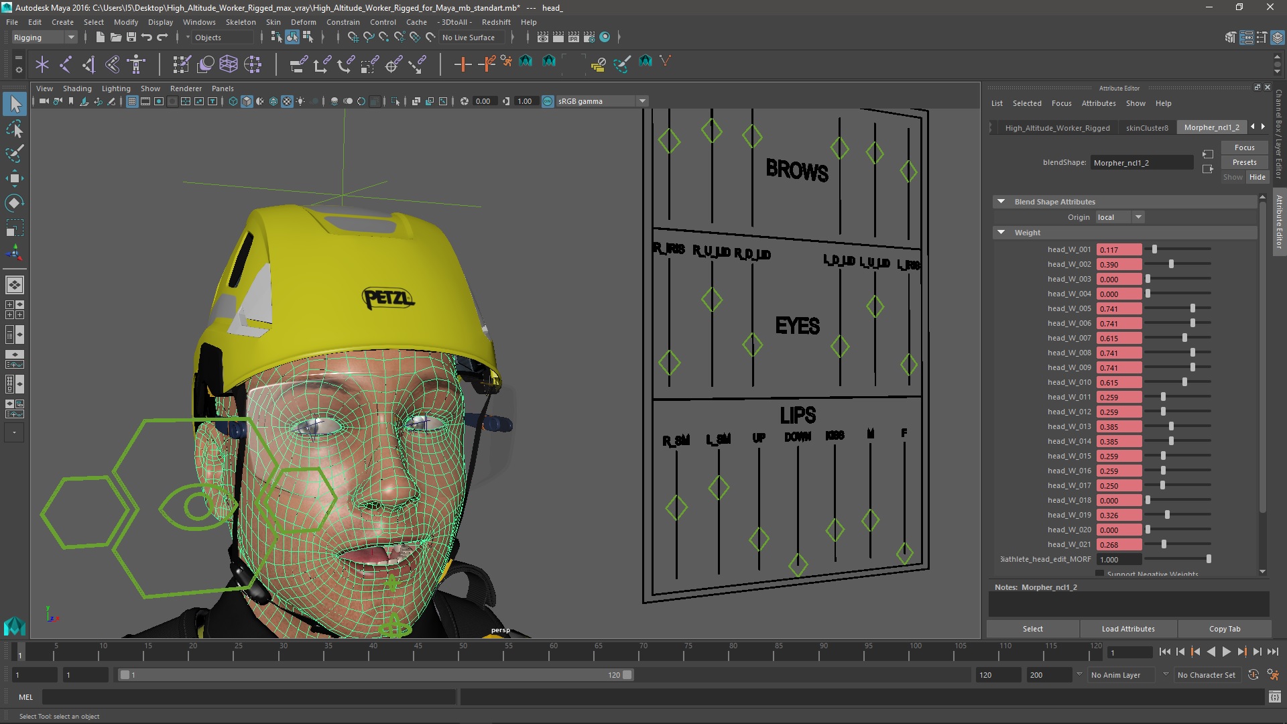Click the Undo arrow icon
Image resolution: width=1287 pixels, height=724 pixels.
click(147, 38)
